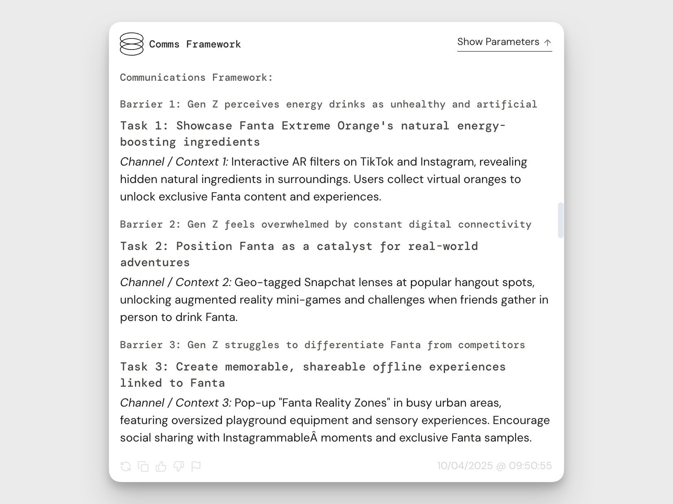Click the Comms Framework stacked-rings logo
Viewport: 673px width, 504px height.
[x=132, y=44]
